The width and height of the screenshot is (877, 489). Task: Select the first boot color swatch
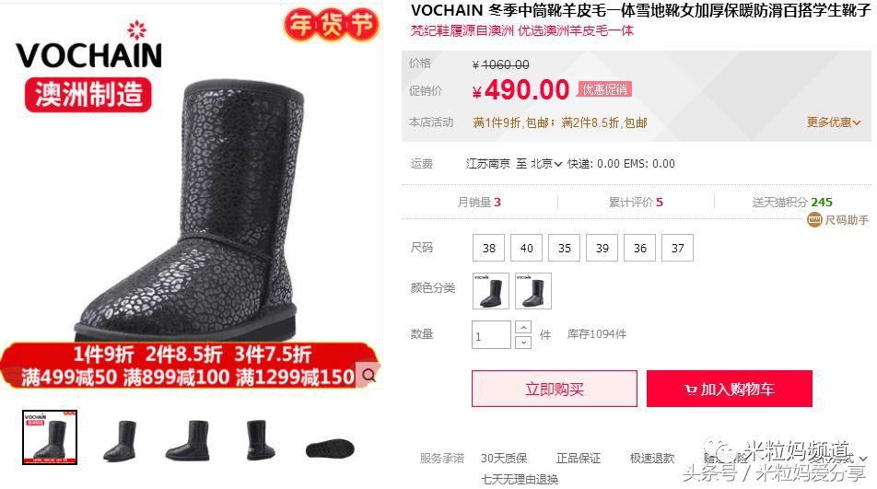tap(490, 291)
